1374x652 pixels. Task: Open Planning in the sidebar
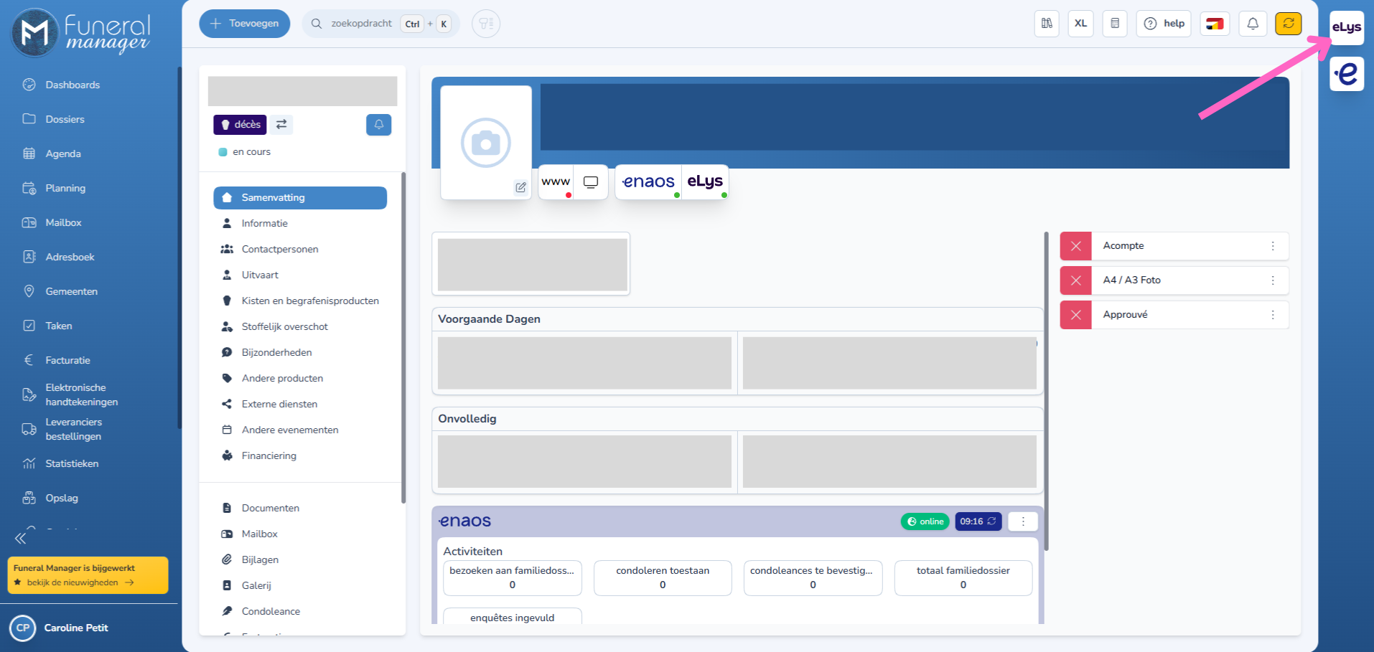point(65,188)
